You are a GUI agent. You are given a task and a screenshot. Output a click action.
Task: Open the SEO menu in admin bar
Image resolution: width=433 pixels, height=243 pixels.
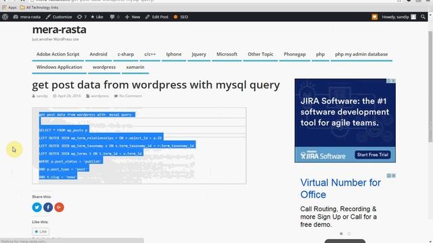[x=181, y=17]
